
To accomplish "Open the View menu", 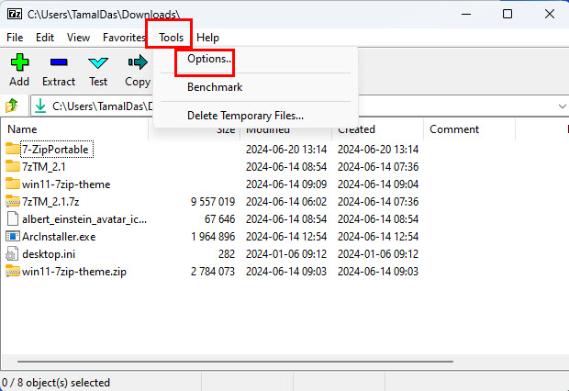I will (78, 38).
